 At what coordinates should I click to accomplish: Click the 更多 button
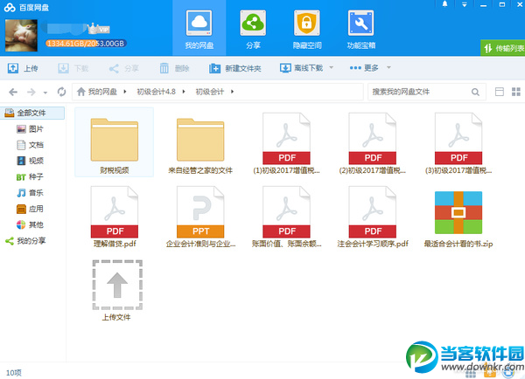[x=364, y=68]
